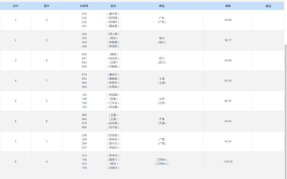
Task: Click bib number 758 in last row
Action: [x=84, y=160]
